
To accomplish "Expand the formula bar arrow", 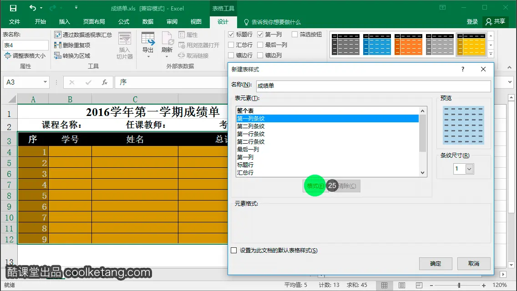I will coord(510,82).
